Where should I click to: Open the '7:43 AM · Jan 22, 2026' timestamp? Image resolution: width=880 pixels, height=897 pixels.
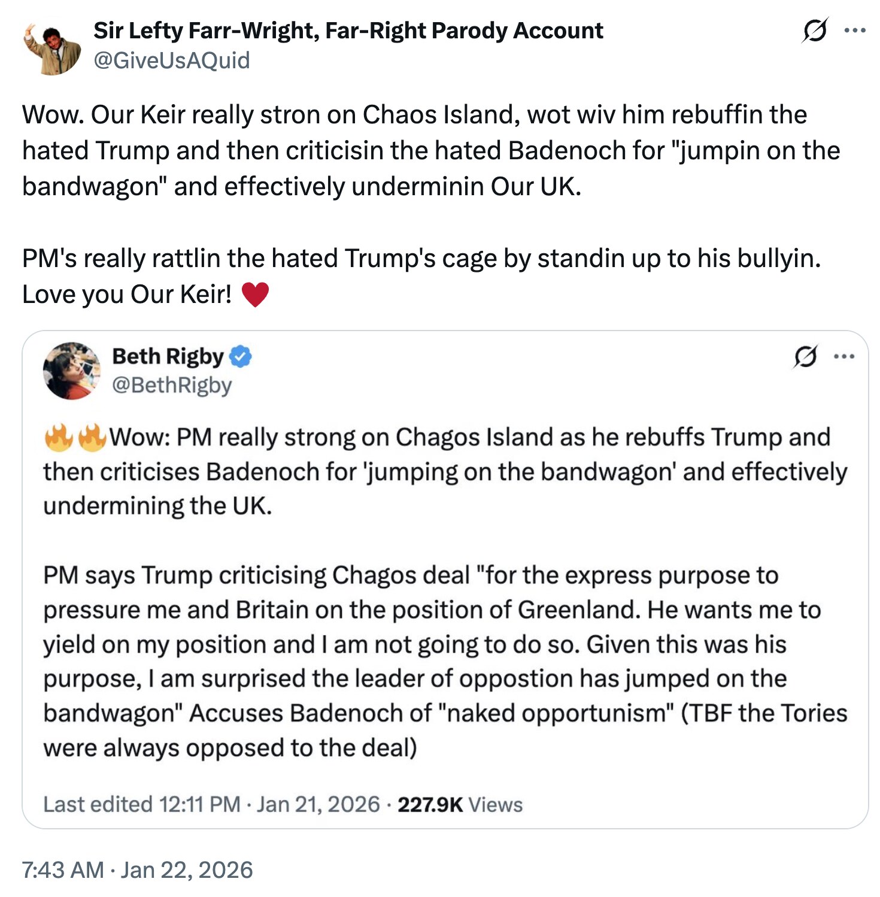pyautogui.click(x=138, y=869)
